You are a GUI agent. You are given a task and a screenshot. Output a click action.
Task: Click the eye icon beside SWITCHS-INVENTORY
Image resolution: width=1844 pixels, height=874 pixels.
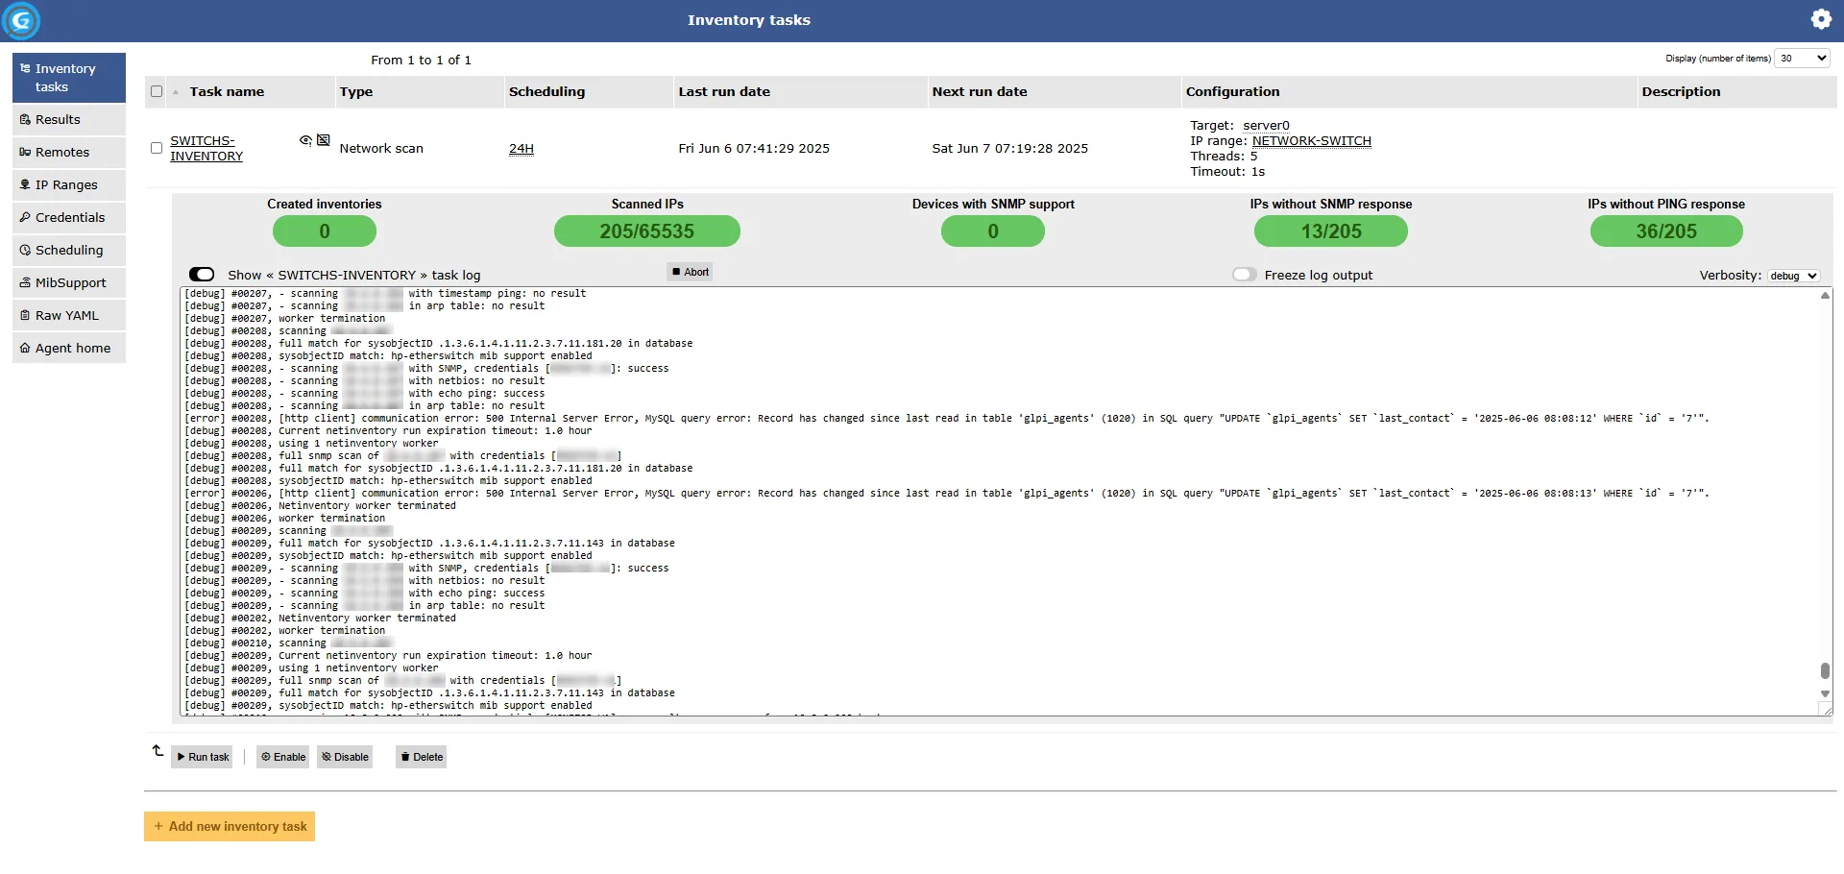(305, 140)
